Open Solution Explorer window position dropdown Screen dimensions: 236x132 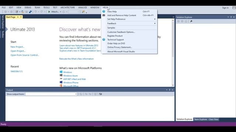click(228, 17)
